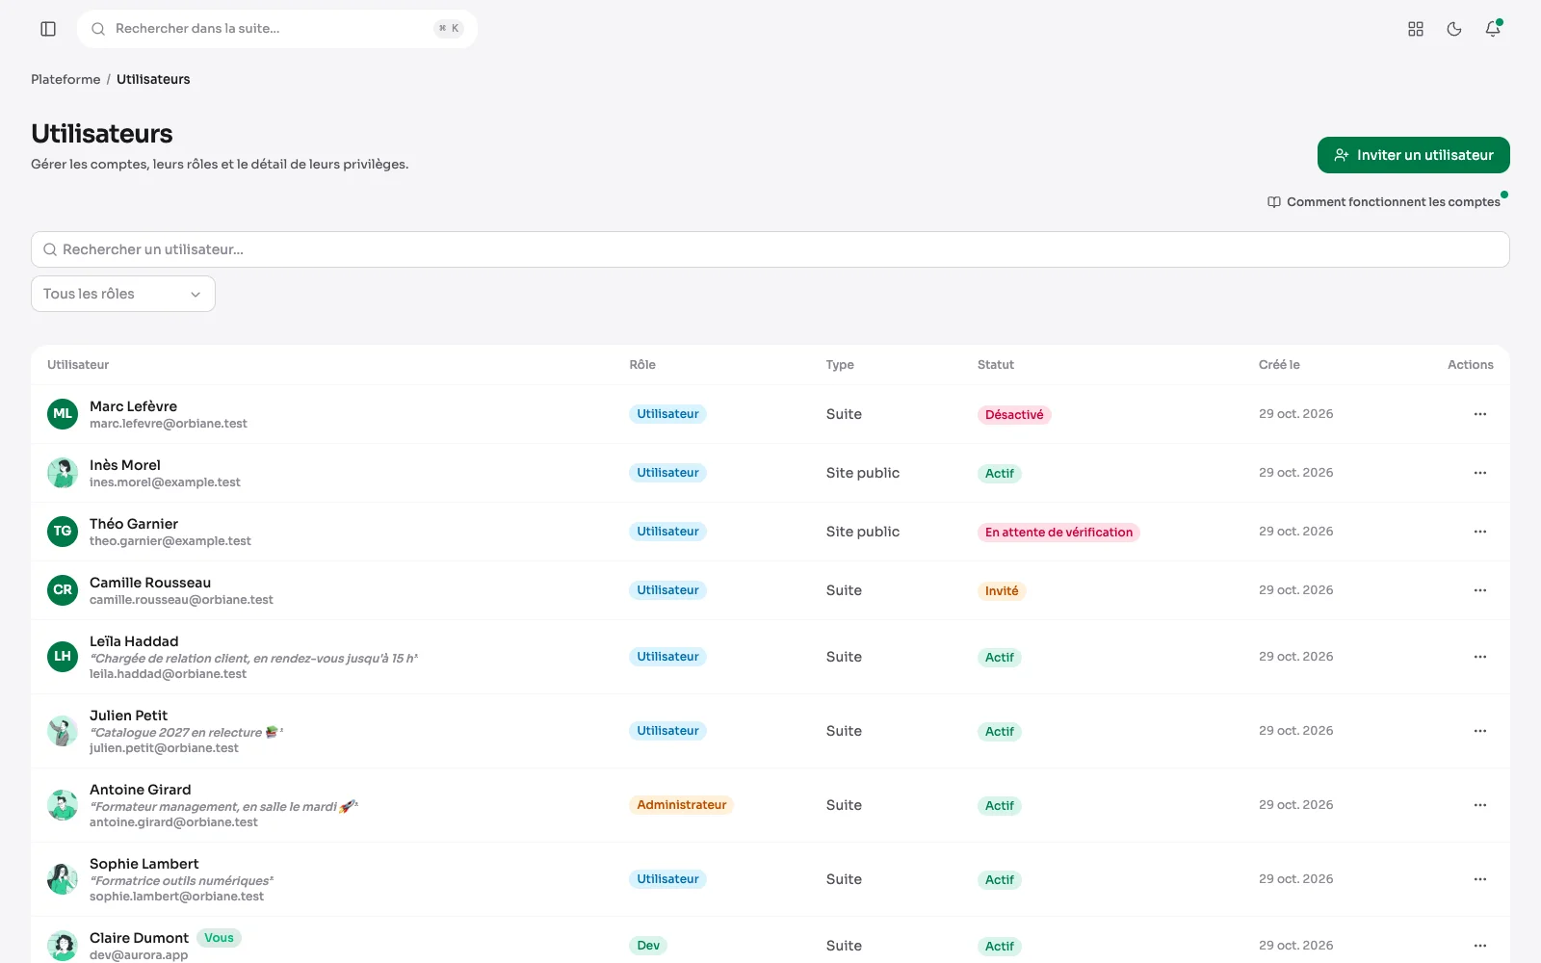Open actions menu for Théo Garnier
Image resolution: width=1541 pixels, height=963 pixels.
point(1480,532)
